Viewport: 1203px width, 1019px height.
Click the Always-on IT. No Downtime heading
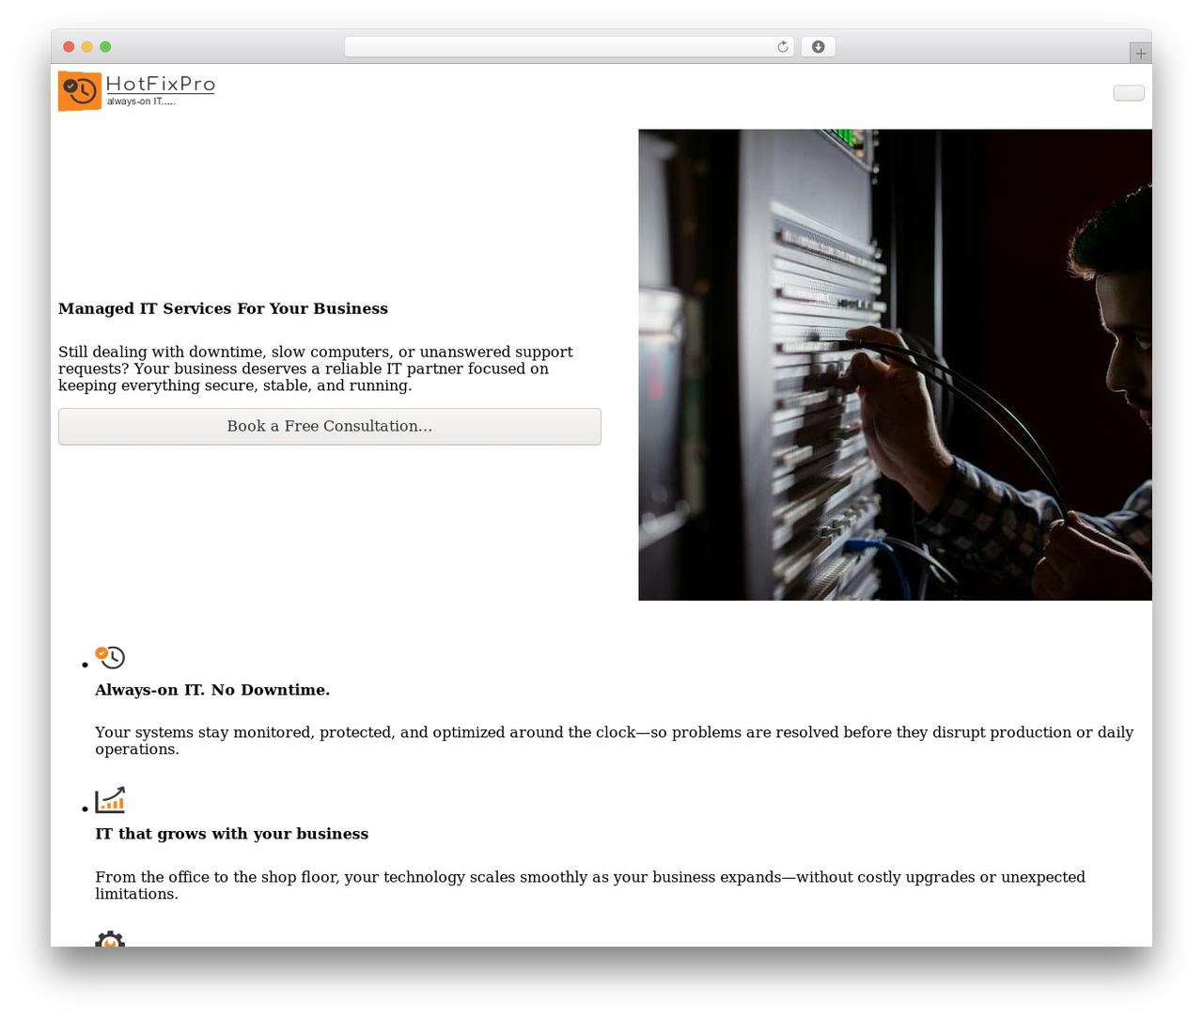(212, 690)
